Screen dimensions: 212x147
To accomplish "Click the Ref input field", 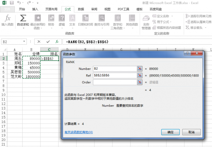I will click(x=115, y=75).
